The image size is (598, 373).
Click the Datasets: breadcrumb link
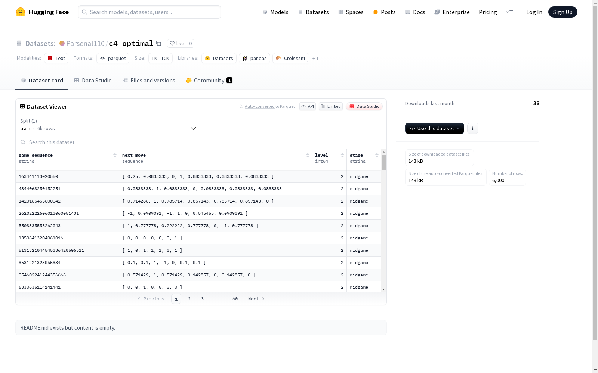[x=40, y=43]
